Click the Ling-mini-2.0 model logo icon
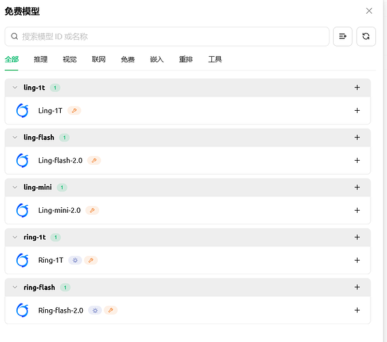 click(x=22, y=210)
